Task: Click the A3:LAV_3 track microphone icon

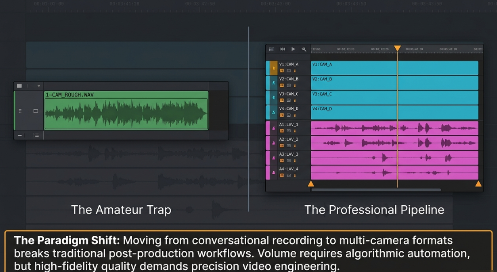Action: [x=274, y=158]
